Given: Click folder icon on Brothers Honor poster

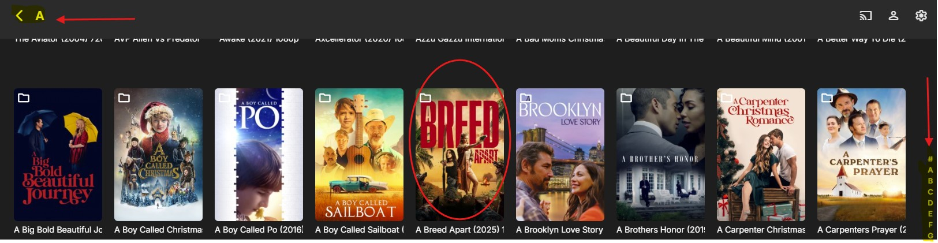Looking at the screenshot, I should pyautogui.click(x=626, y=98).
